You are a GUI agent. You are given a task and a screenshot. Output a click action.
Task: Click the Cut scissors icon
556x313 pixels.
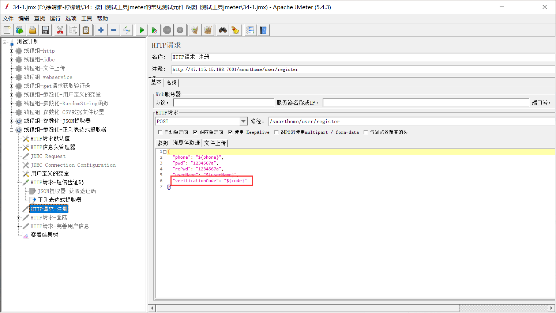tap(60, 30)
